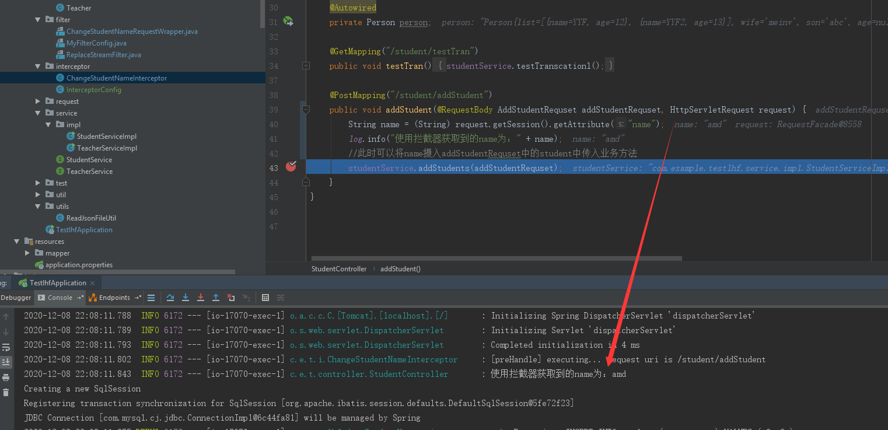Image resolution: width=888 pixels, height=430 pixels.
Task: Switch to the Debugger tab
Action: [15, 298]
